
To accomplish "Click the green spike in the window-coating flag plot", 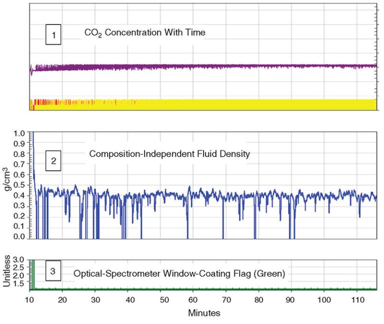I will [x=34, y=273].
